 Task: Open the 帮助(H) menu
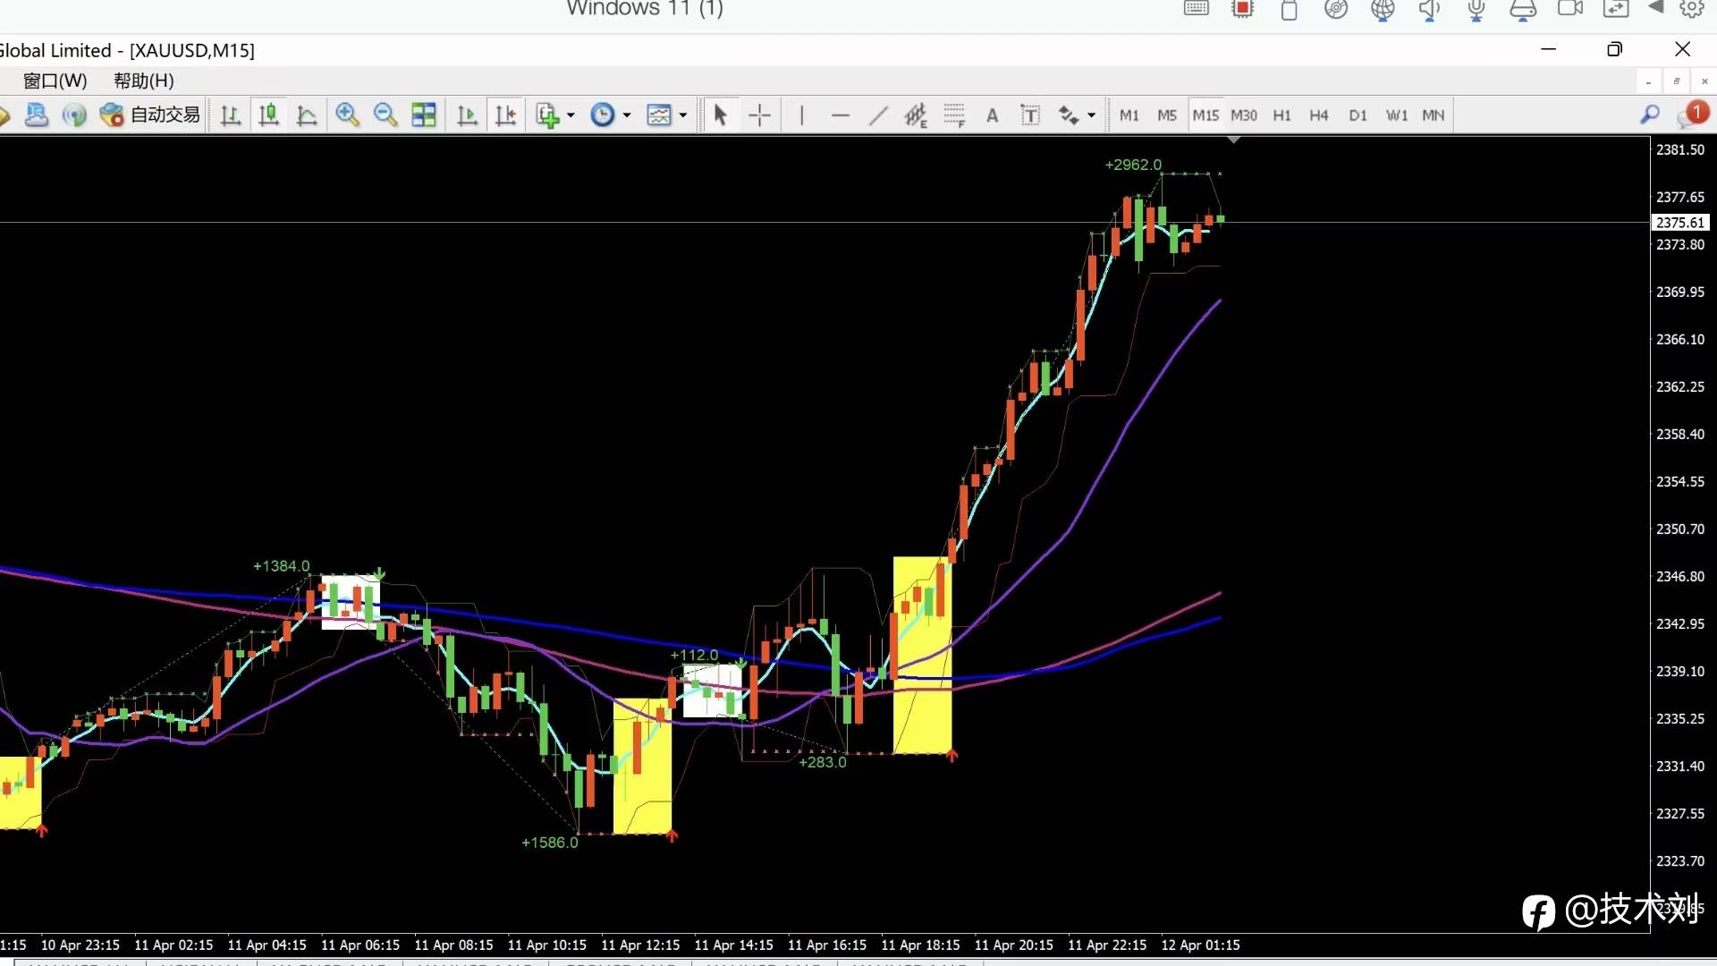[143, 80]
